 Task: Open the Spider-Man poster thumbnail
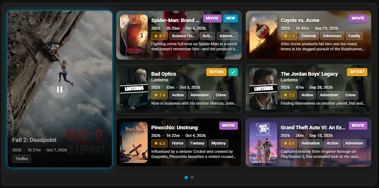tap(133, 35)
